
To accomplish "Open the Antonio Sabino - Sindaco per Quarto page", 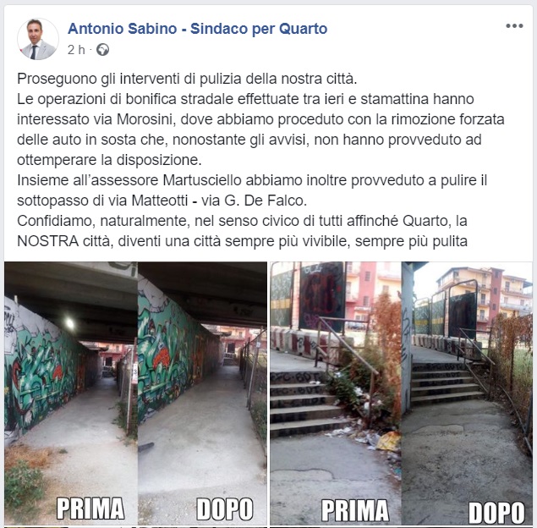I will pos(197,29).
